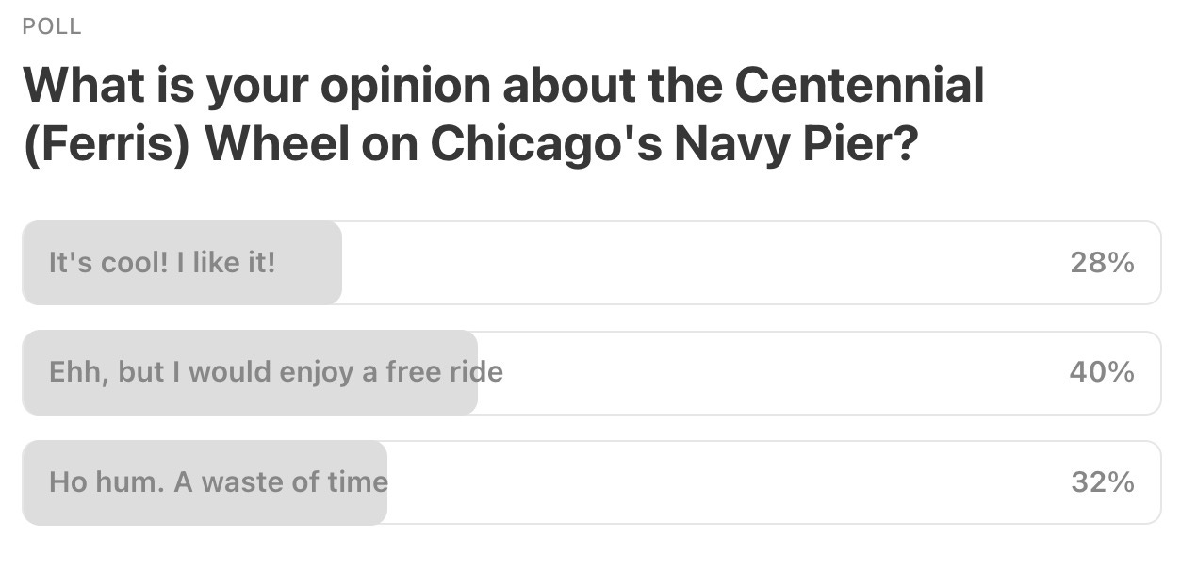This screenshot has height=571, width=1197.
Task: Pick the "Ho hum. A waste of time" answer
Action: point(591,482)
